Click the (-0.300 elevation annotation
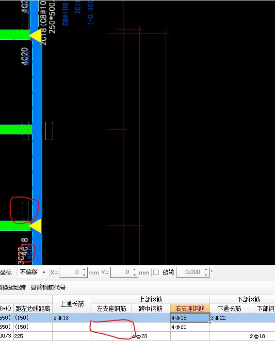The width and height of the screenshot is (275, 356). tap(90, 12)
